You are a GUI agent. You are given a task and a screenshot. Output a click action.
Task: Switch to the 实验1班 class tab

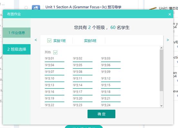[x=60, y=41]
